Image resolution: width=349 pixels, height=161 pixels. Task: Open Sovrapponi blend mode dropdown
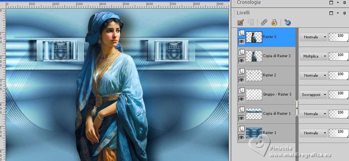tap(313, 94)
